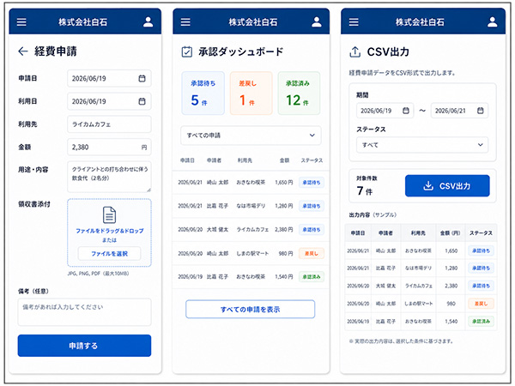
Task: Click 株式会社白石 title on 経費申請 screen
Action: tap(82, 22)
